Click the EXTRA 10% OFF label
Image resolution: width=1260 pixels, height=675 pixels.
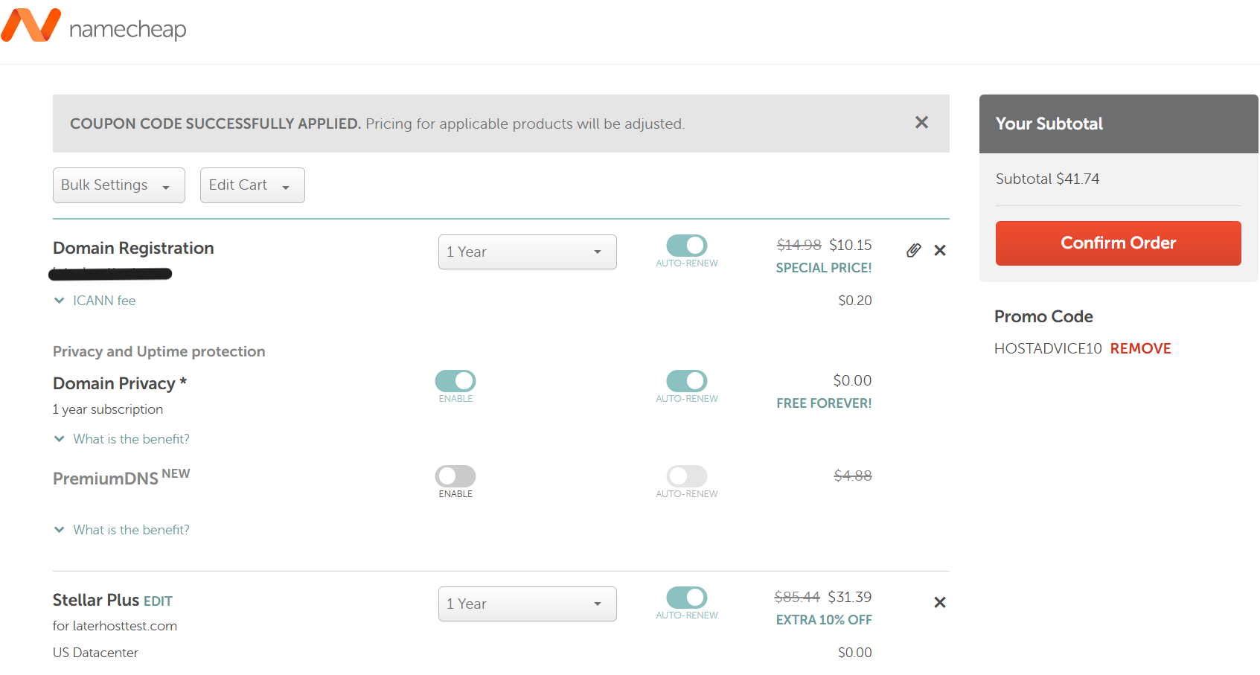tap(824, 620)
